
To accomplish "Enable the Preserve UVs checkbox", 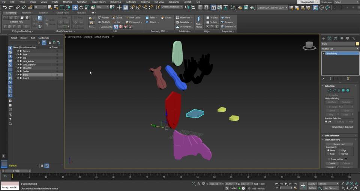I will (329, 159).
